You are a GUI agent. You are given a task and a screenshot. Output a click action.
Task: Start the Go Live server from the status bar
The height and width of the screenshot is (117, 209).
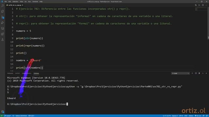tap(198, 116)
